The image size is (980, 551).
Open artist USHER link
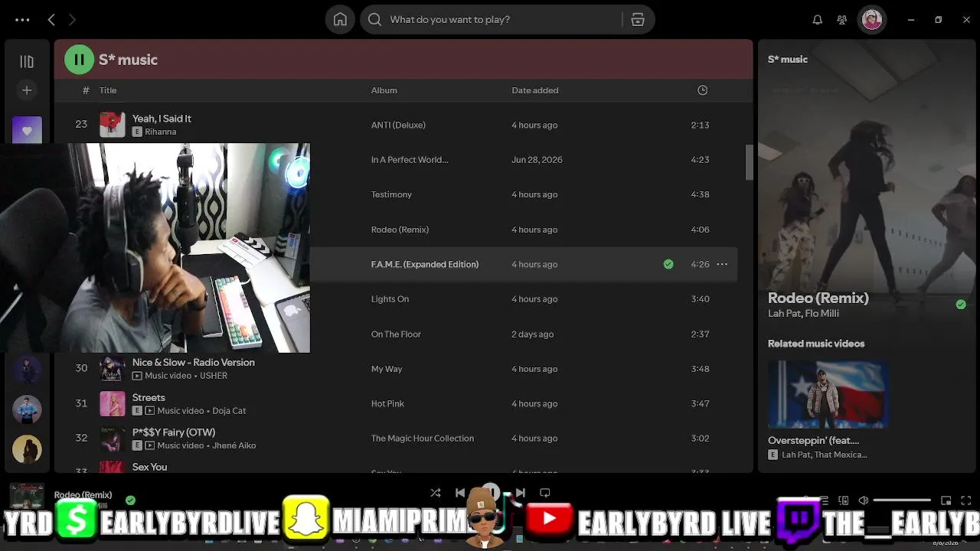click(x=213, y=376)
